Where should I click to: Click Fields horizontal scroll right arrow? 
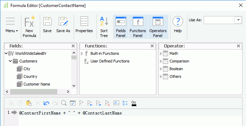[68, 92]
